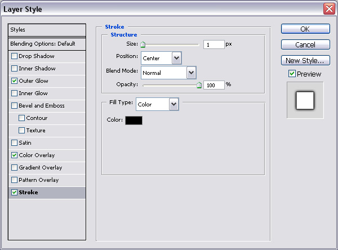Select Blending Options: Default entry
Image resolution: width=338 pixels, height=250 pixels.
click(47, 43)
